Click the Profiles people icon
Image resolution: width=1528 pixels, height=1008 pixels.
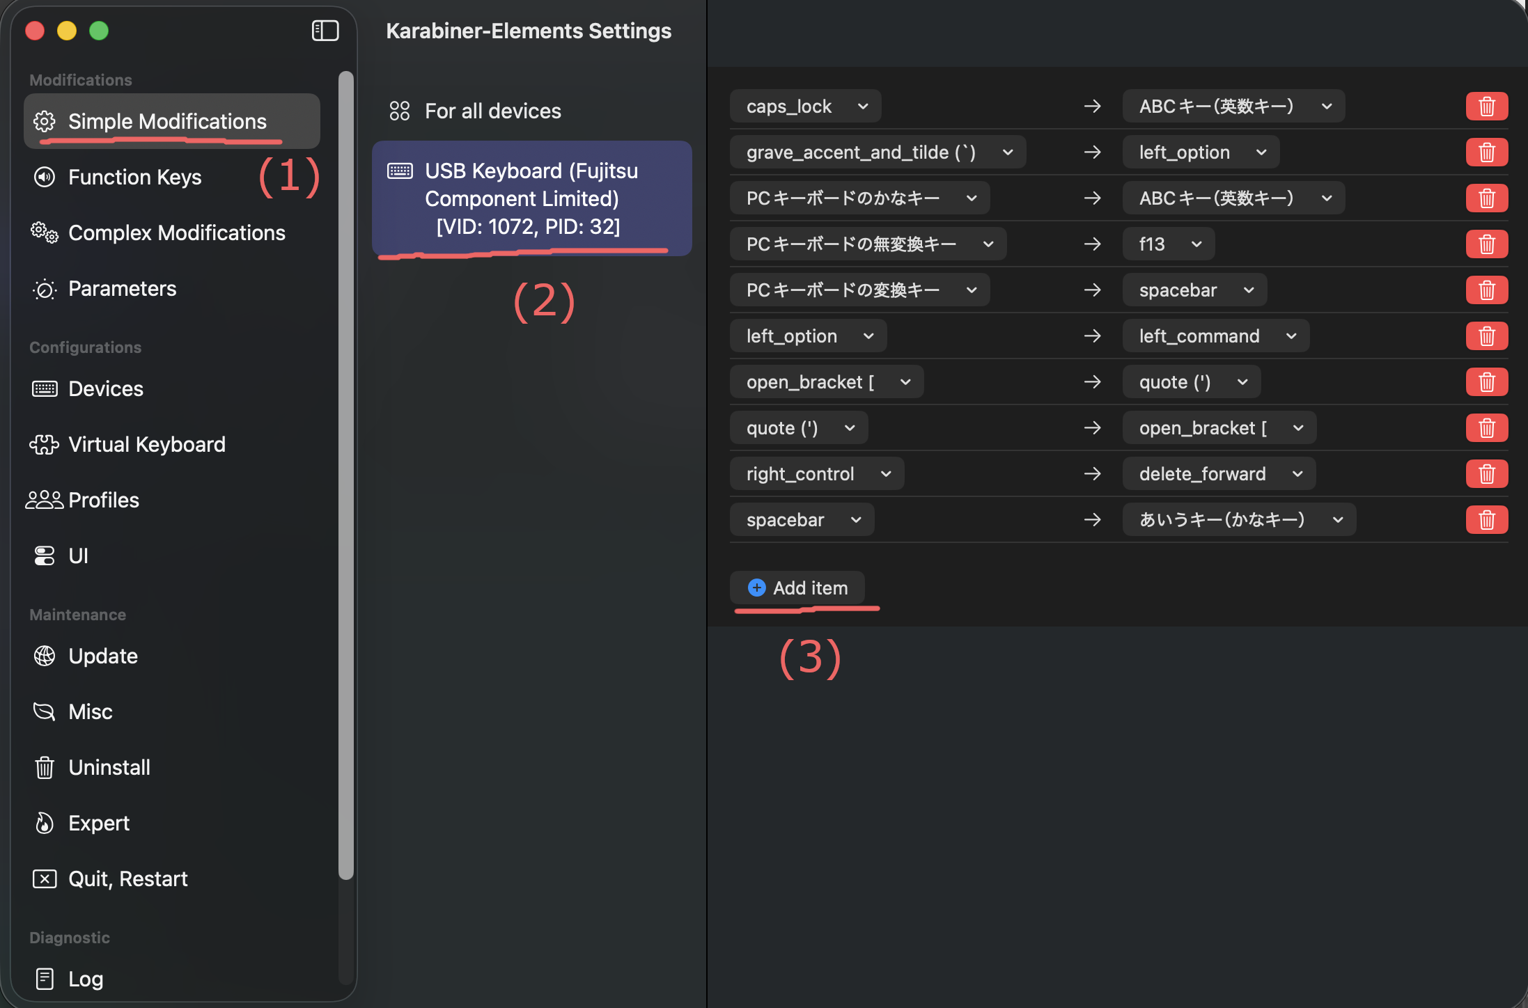point(45,500)
